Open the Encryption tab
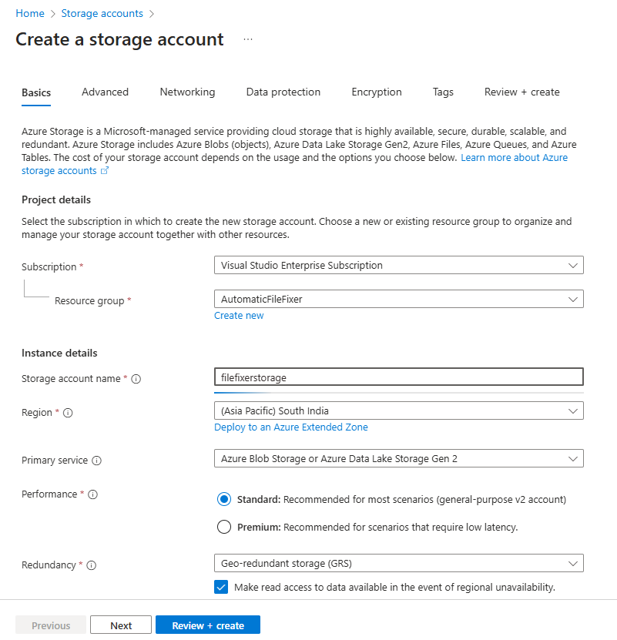Screen dimensions: 617x640 point(377,92)
